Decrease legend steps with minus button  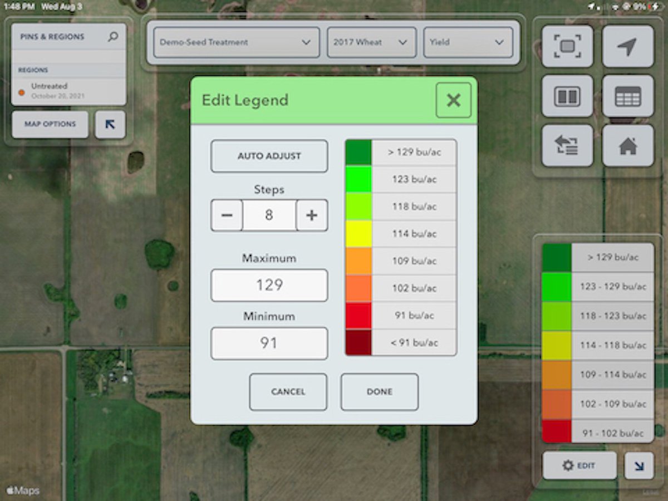pos(227,215)
